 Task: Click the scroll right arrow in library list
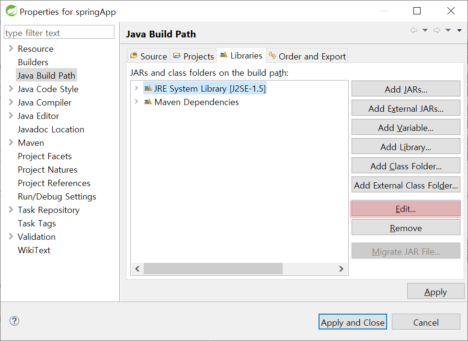pos(341,269)
